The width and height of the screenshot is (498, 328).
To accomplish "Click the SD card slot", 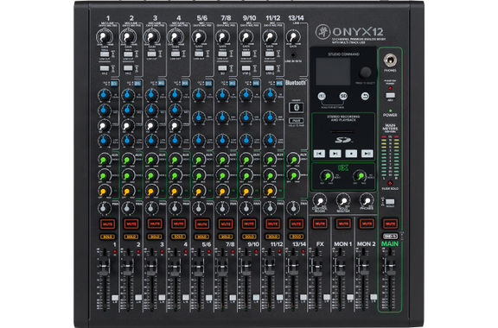I will pos(342,132).
